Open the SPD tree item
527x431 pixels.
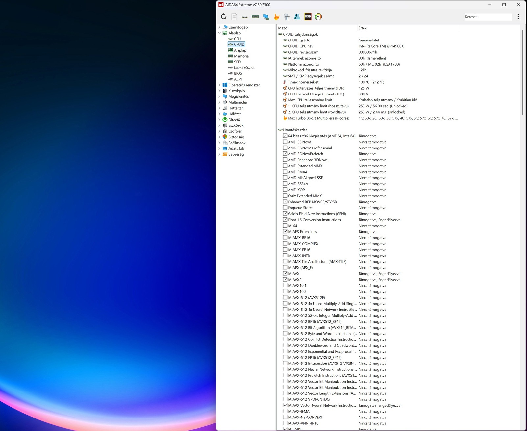click(x=237, y=62)
